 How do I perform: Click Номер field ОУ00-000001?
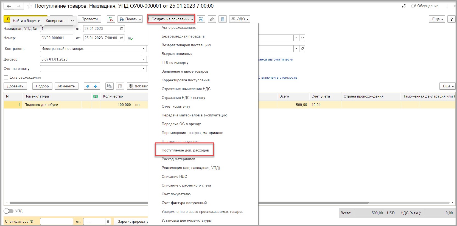[x=57, y=38]
